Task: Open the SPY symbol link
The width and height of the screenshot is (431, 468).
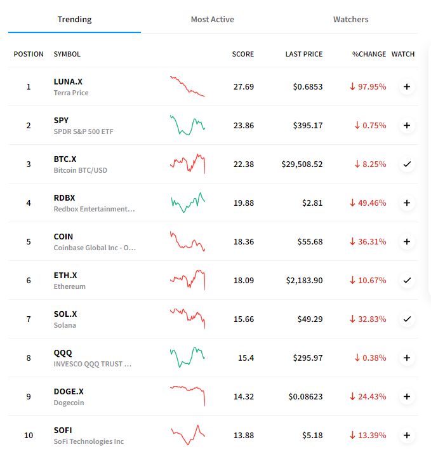Action: pyautogui.click(x=61, y=120)
